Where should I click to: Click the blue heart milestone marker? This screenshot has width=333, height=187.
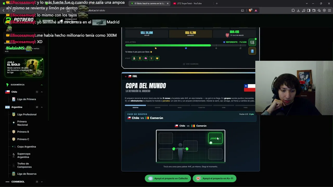pos(186,48)
